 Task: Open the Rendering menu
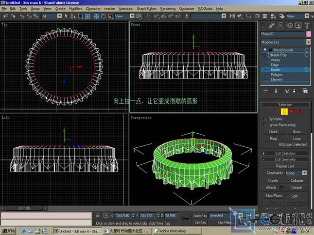click(x=168, y=9)
